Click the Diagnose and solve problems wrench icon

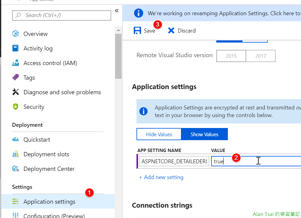[x=16, y=92]
